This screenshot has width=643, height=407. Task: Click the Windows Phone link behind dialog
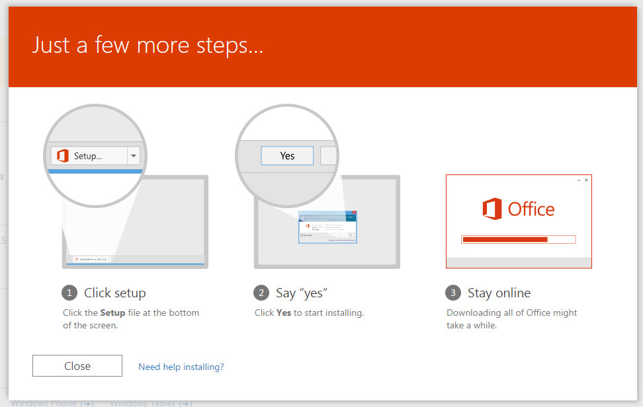tap(52, 403)
